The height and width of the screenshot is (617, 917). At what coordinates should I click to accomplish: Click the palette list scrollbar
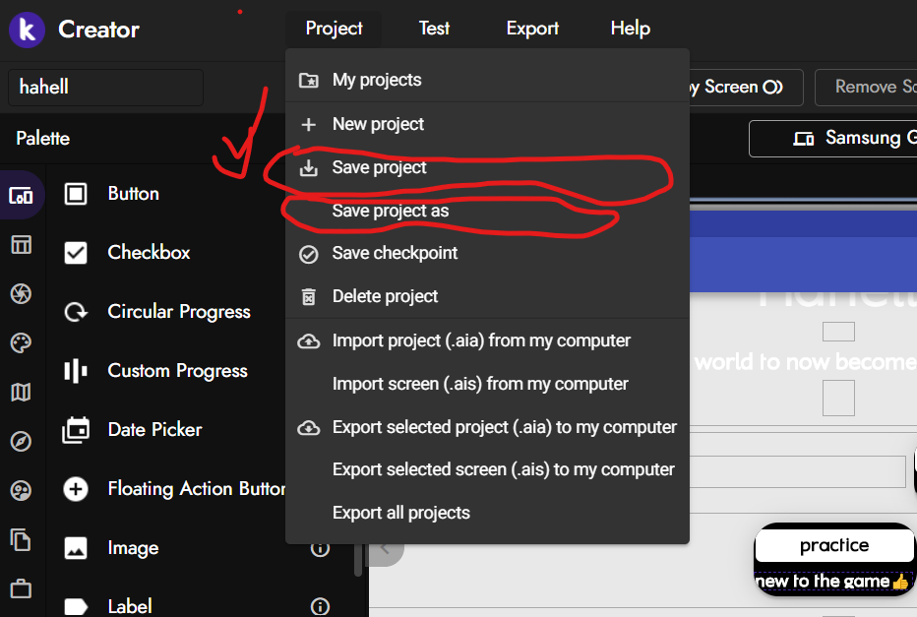click(x=358, y=559)
